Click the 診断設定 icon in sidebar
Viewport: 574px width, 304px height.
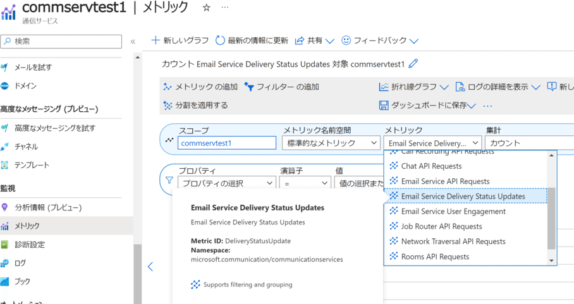pos(4,245)
